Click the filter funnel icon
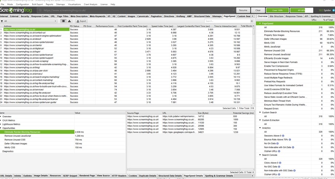Image resolution: width=335 pixels, height=179 pixels. point(2,21)
